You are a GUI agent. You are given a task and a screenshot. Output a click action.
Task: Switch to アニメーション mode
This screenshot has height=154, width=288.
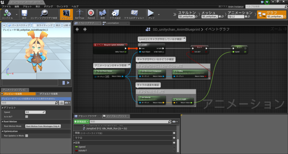coord(240,13)
